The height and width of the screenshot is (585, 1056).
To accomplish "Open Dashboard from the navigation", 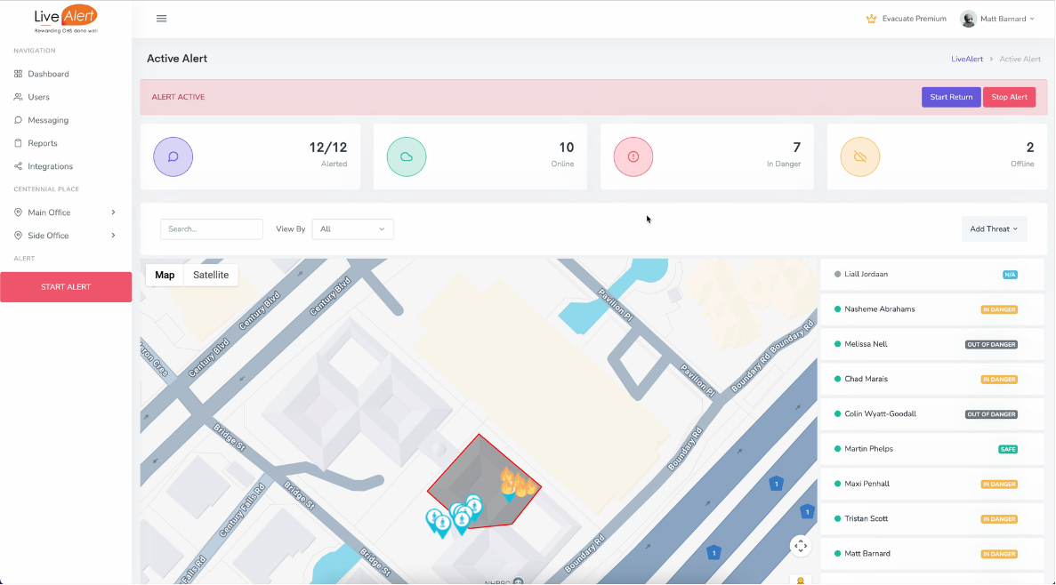I will coord(49,74).
